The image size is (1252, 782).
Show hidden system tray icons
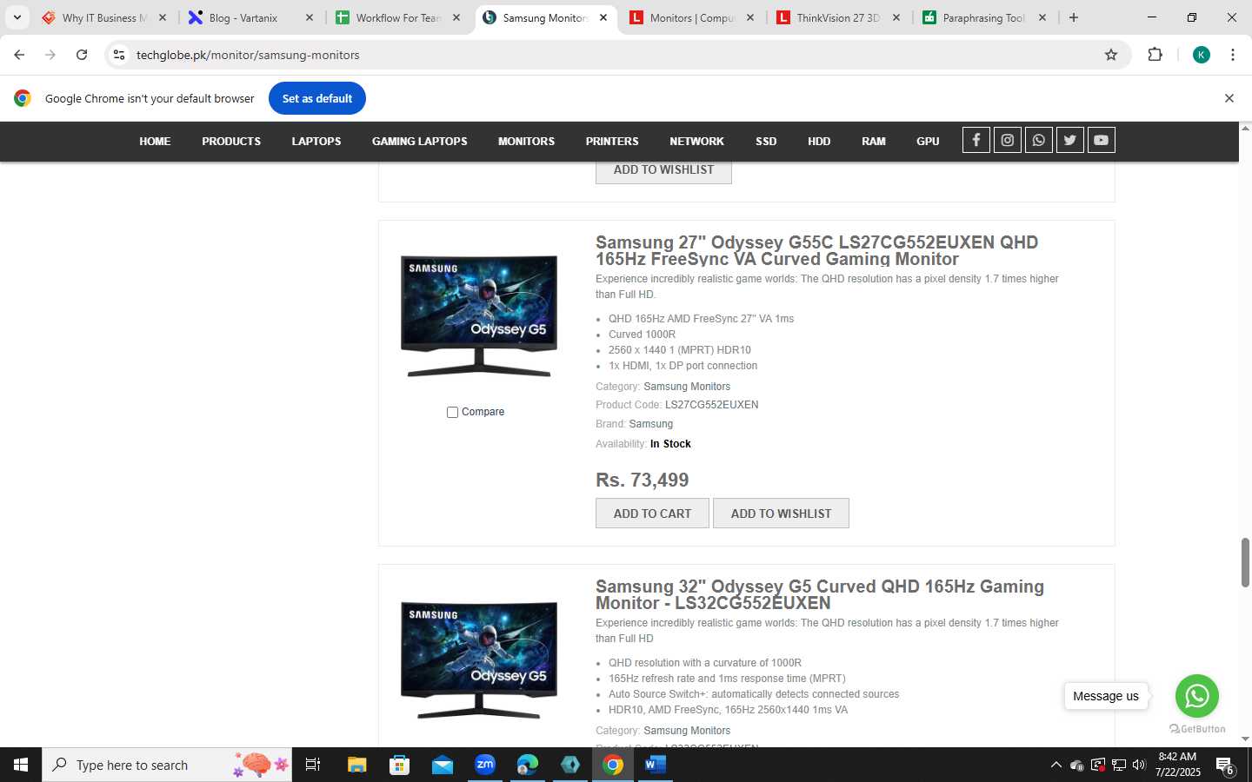1056,765
